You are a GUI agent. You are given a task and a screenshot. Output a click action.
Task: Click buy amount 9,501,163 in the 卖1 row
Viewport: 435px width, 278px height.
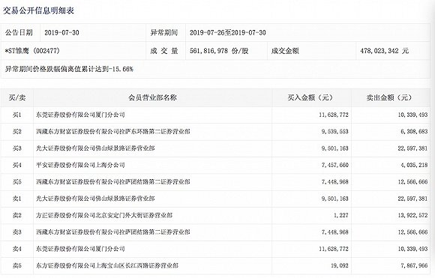(334, 199)
